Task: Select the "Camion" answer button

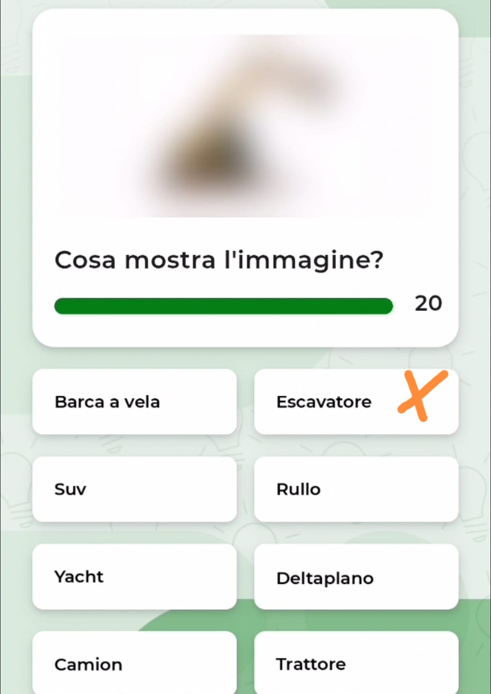Action: tap(135, 664)
